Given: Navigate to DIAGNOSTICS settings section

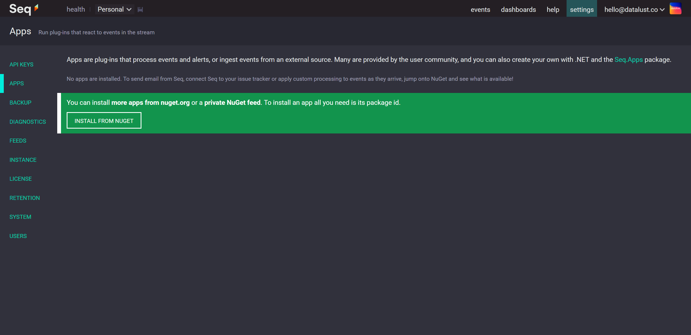Looking at the screenshot, I should coord(27,121).
